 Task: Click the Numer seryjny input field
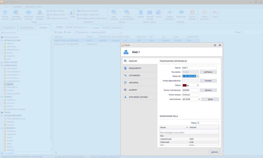point(190,95)
